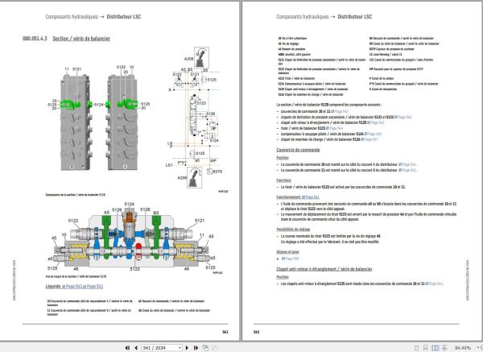Follow the Page 544 link after tiroir 5123

pyautogui.click(x=334, y=128)
